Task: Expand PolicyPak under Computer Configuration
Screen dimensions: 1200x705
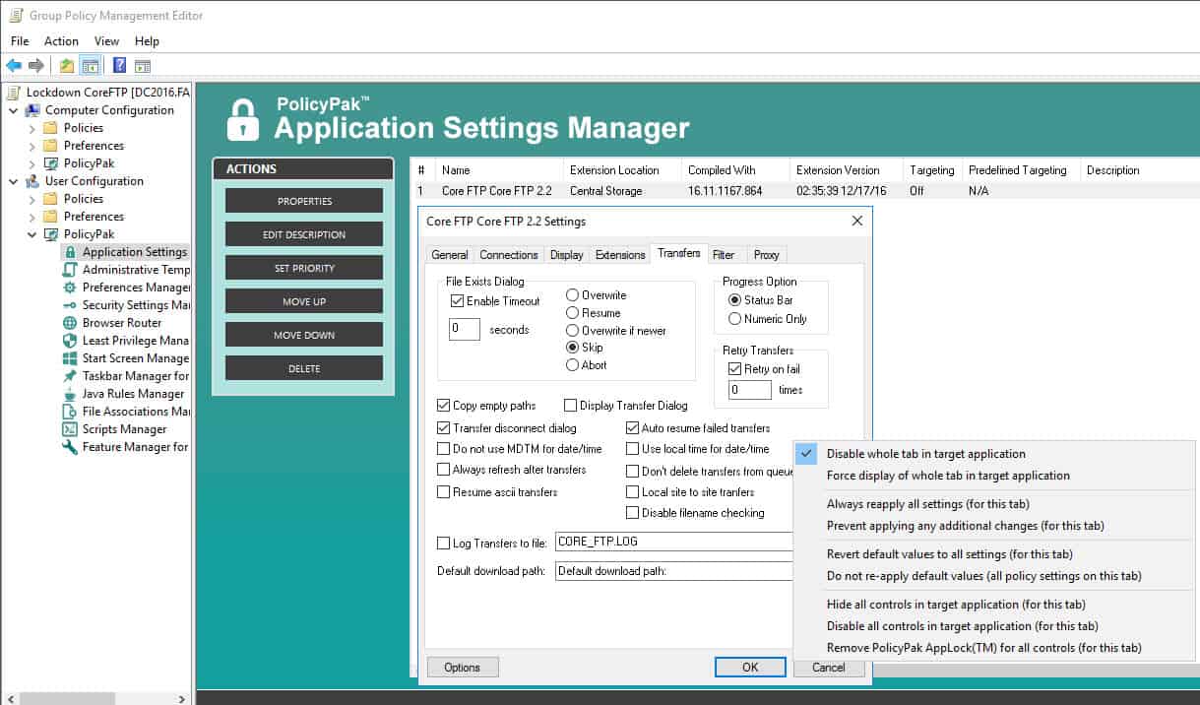Action: pos(32,163)
